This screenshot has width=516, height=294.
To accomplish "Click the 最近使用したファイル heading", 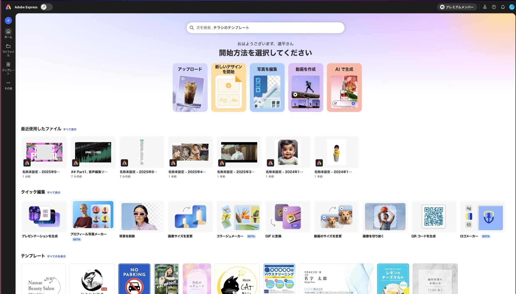I will (x=41, y=129).
